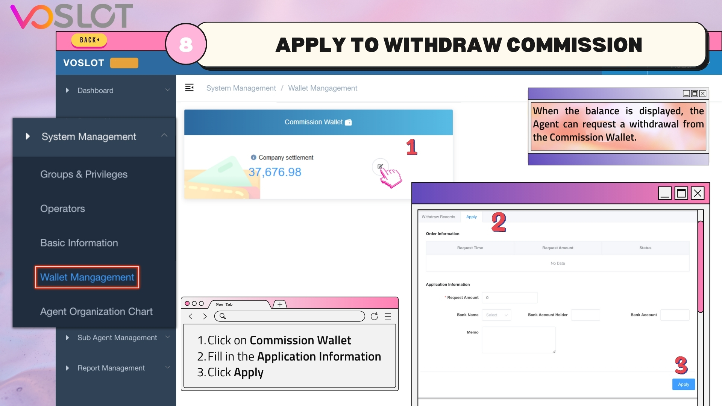Click the edit pencil icon near balance
This screenshot has width=722, height=406.
click(380, 166)
